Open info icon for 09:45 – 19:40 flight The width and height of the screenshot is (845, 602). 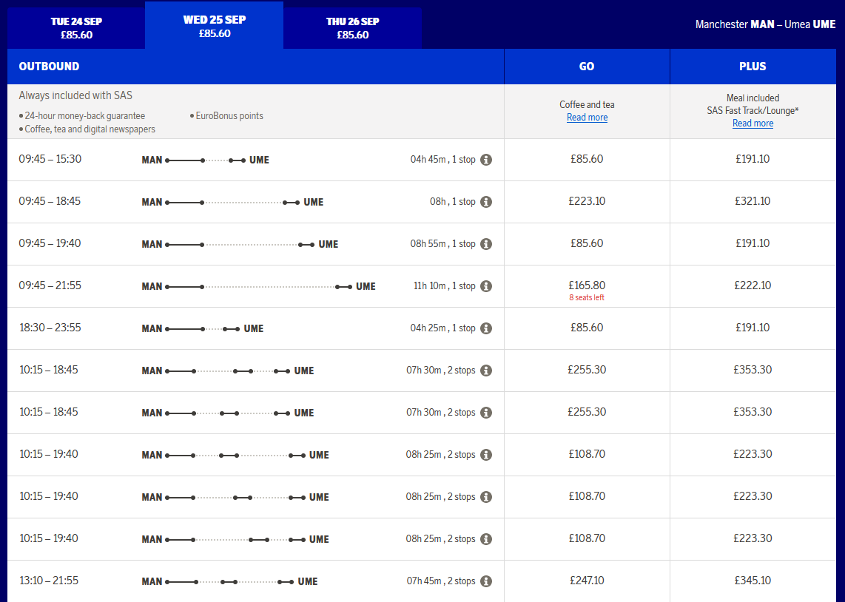[486, 244]
